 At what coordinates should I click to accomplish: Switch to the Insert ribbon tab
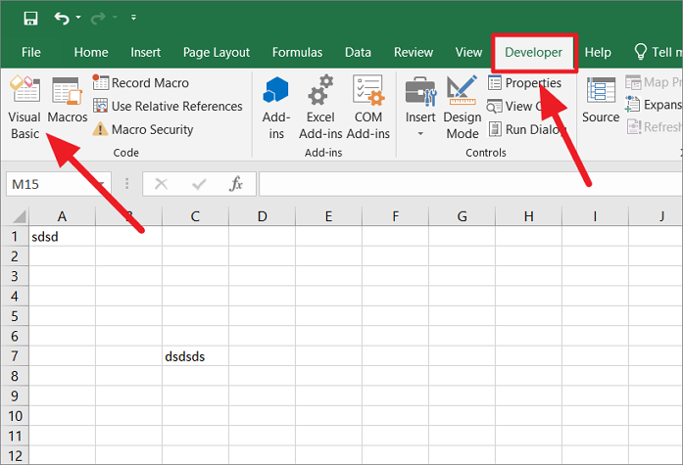click(145, 53)
